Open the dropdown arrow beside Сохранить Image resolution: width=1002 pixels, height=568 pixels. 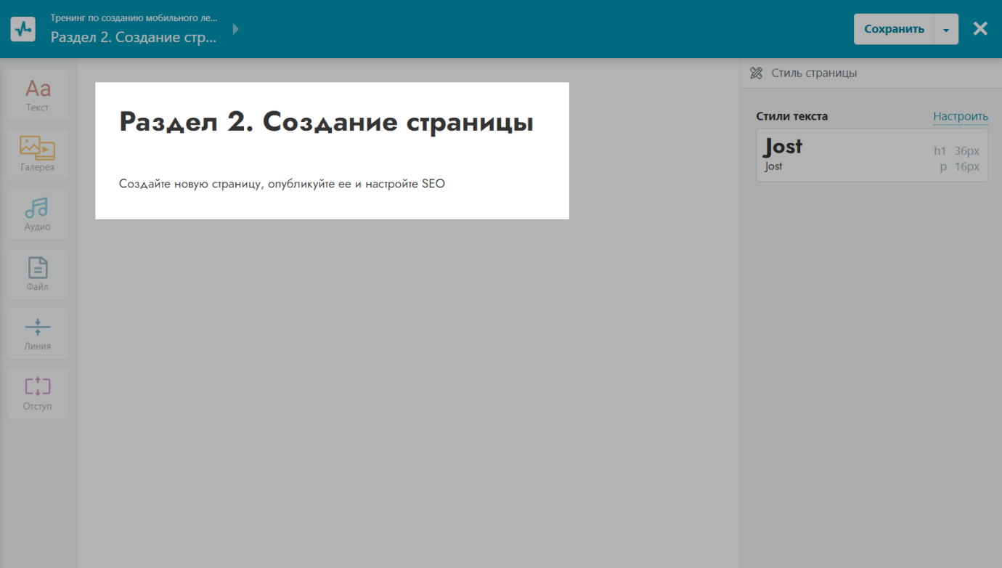pos(945,30)
